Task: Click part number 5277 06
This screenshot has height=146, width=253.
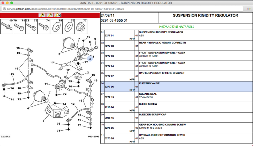Action: click(109, 87)
